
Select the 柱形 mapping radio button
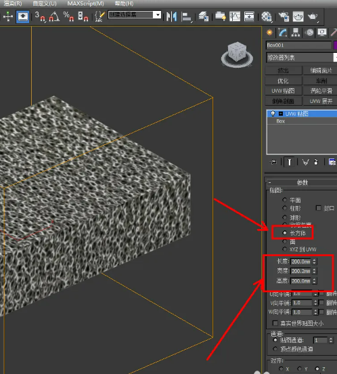(x=285, y=208)
